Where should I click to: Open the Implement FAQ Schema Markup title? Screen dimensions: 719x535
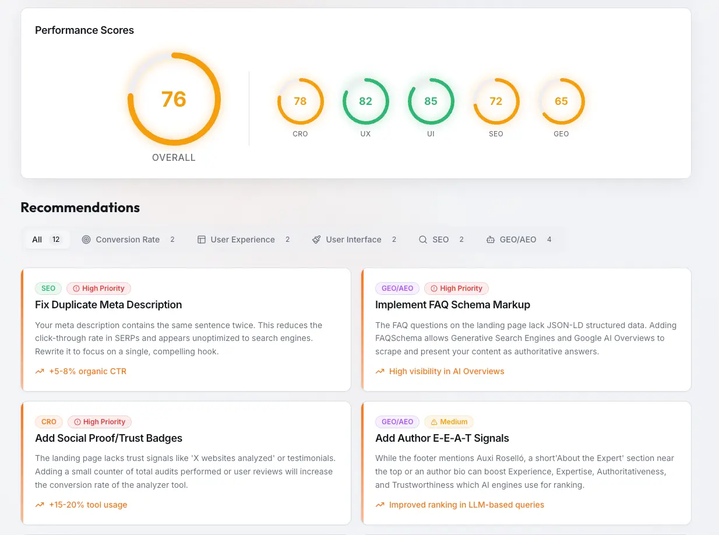[x=453, y=305]
